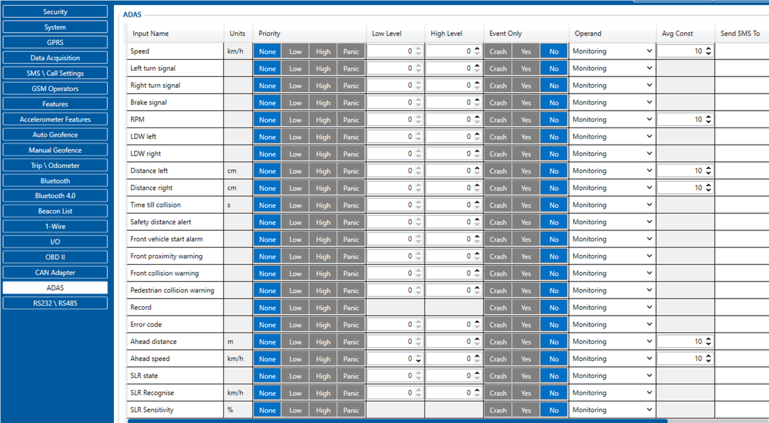This screenshot has height=423, width=769.
Task: Click the Send SMS To field for Speed
Action: 742,51
